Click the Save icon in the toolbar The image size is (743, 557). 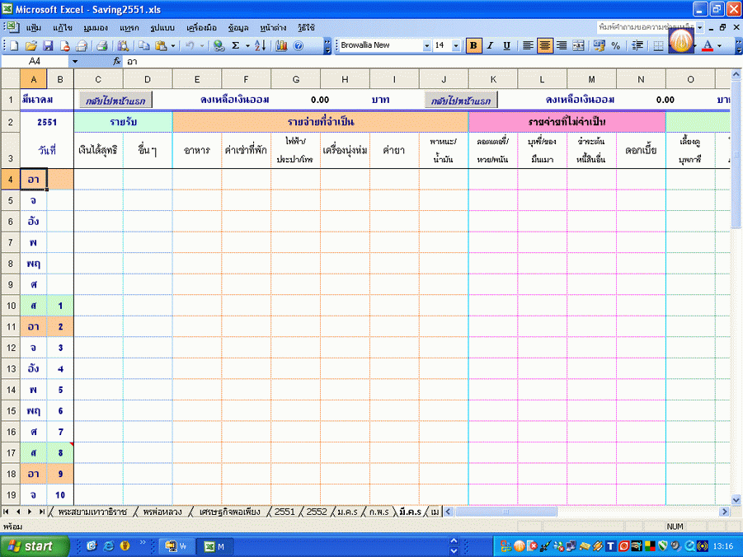coord(48,46)
